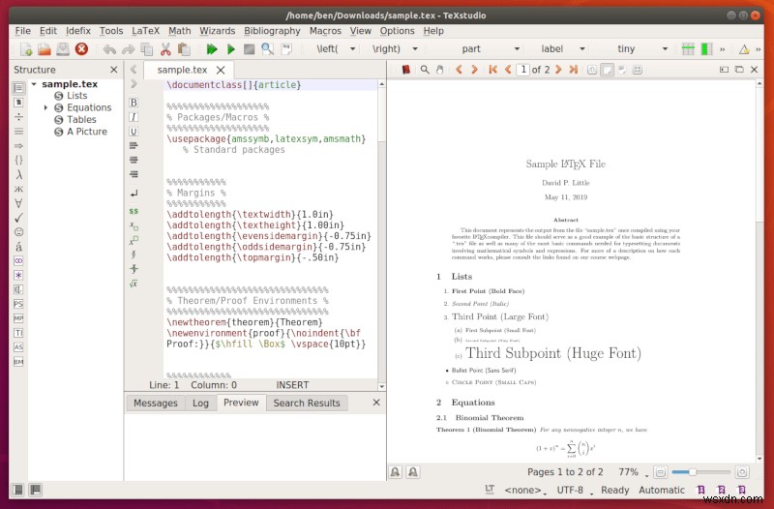Select the magnifier tool in the PDF viewer

pos(425,70)
